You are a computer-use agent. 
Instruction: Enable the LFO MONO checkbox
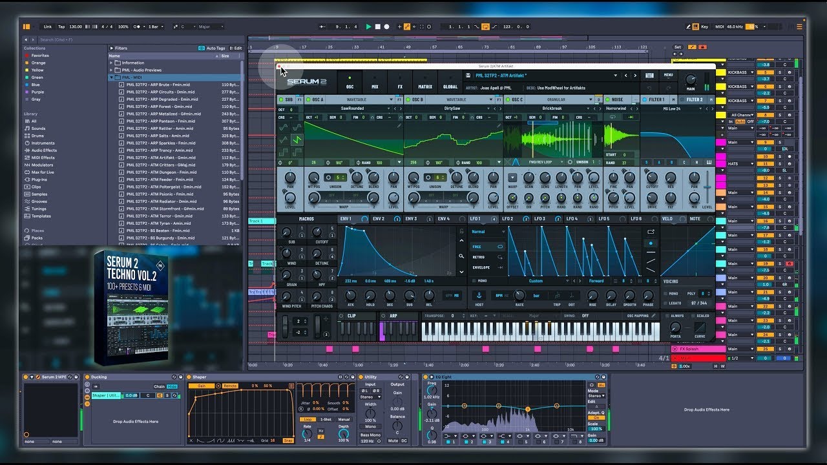475,281
